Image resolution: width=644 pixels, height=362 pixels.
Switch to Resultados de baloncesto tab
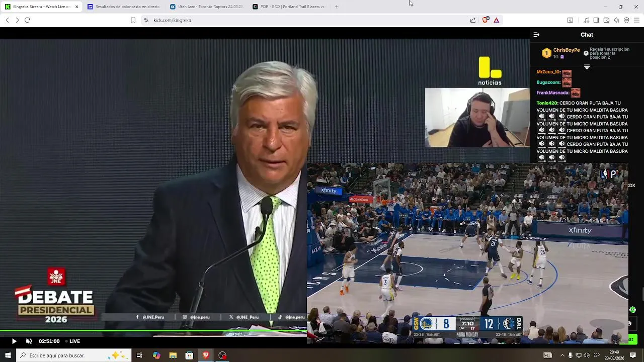tap(123, 7)
